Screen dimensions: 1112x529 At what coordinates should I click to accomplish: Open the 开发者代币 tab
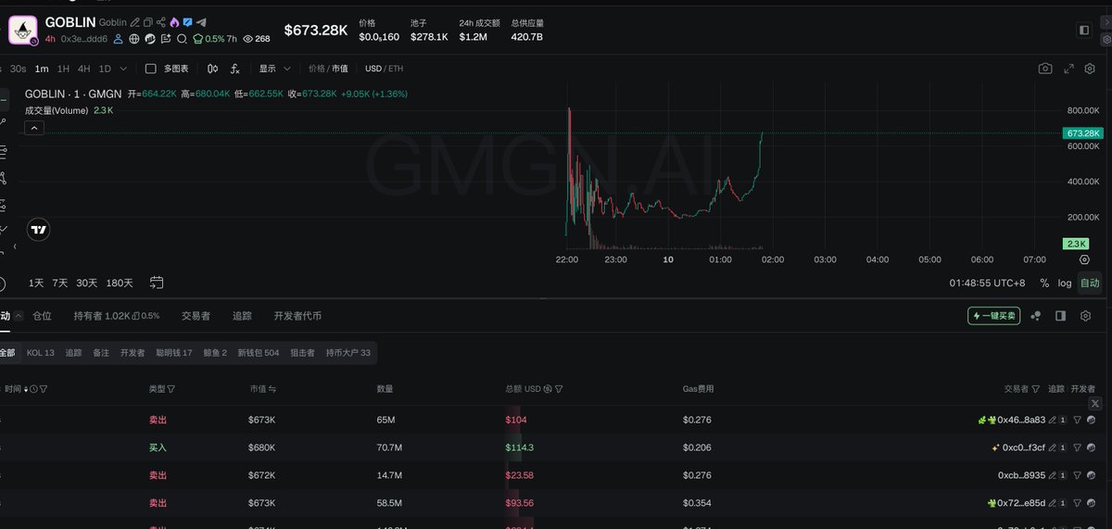point(297,316)
